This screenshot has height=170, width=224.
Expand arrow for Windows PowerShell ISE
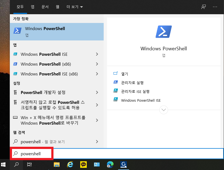click(x=97, y=54)
